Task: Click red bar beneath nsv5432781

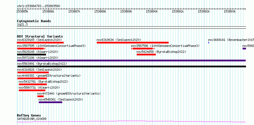Action: click(x=33, y=84)
